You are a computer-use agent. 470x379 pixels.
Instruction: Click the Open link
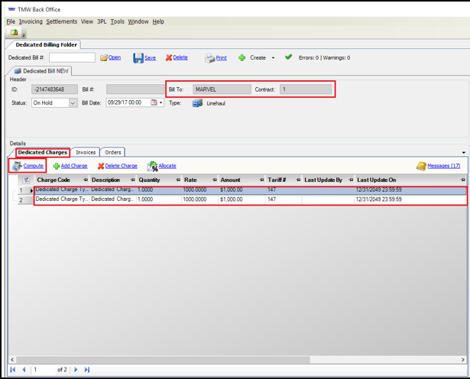tap(115, 57)
